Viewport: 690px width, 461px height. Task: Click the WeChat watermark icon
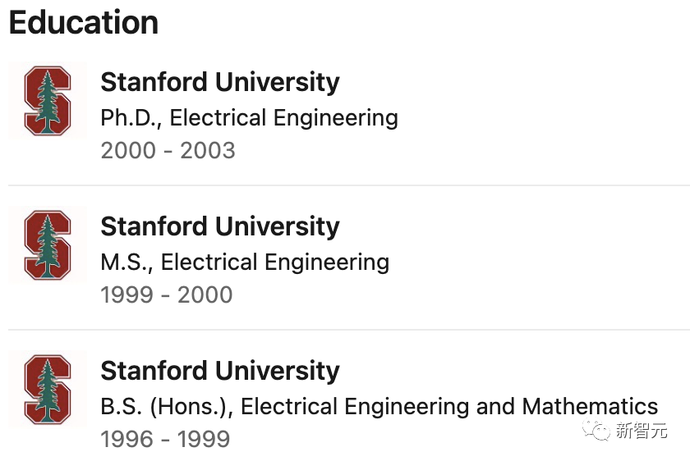[x=597, y=430]
